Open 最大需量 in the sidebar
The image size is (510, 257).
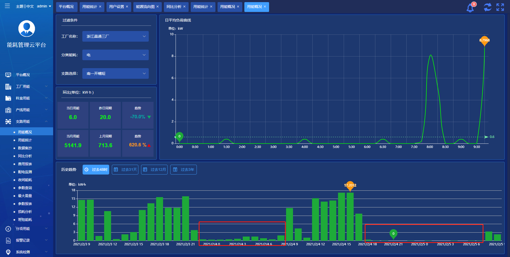click(x=25, y=196)
